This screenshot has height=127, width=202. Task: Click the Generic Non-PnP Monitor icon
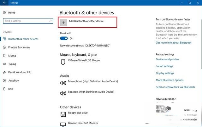tap(63, 124)
